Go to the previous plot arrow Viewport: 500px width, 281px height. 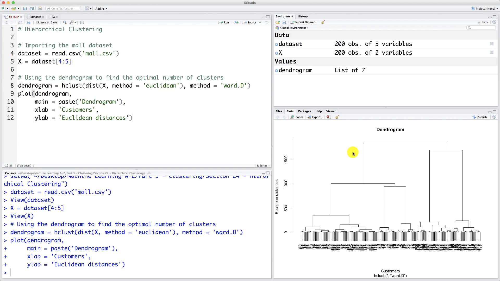[278, 117]
